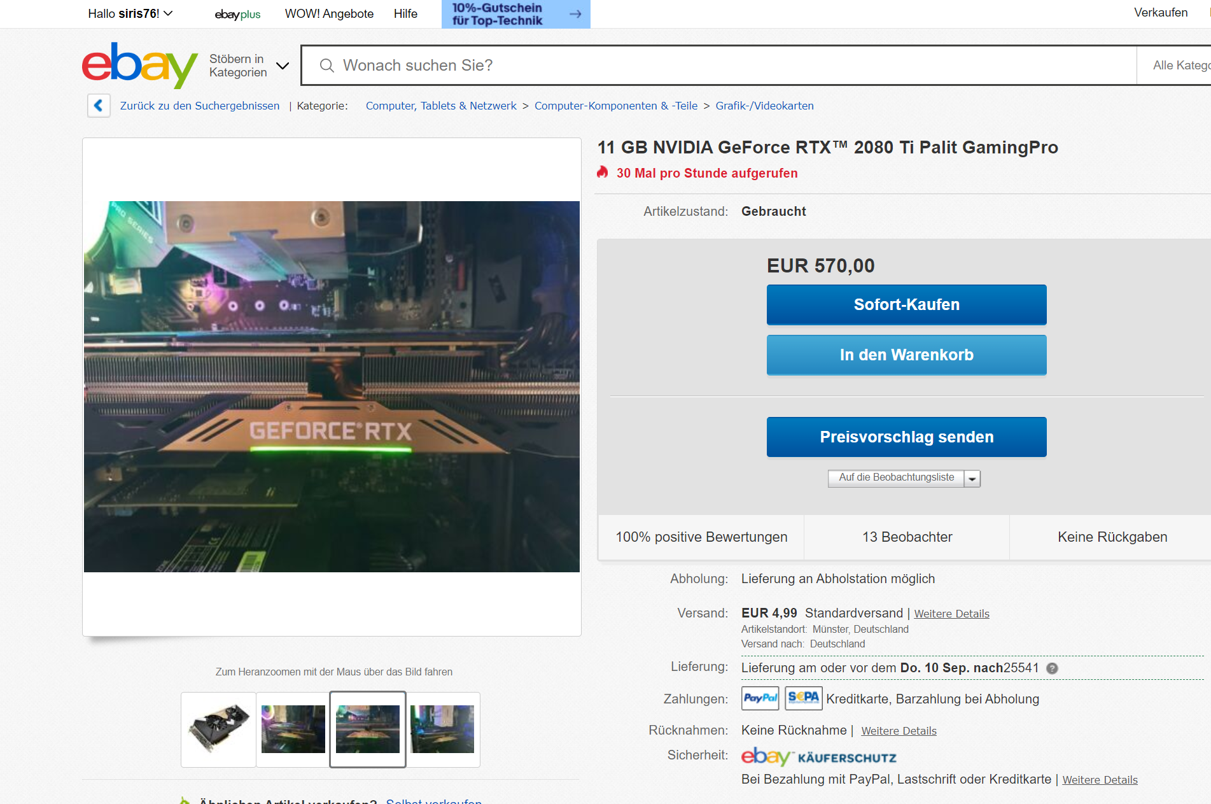Expand Stöbern in Kategorien menu
This screenshot has height=804, width=1211.
[x=249, y=66]
